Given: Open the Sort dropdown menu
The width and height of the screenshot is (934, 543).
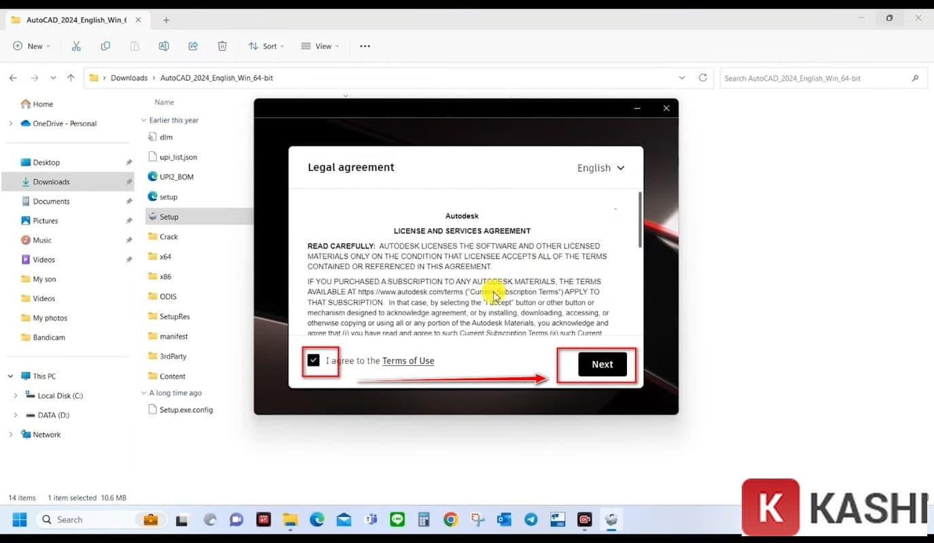Looking at the screenshot, I should (266, 46).
